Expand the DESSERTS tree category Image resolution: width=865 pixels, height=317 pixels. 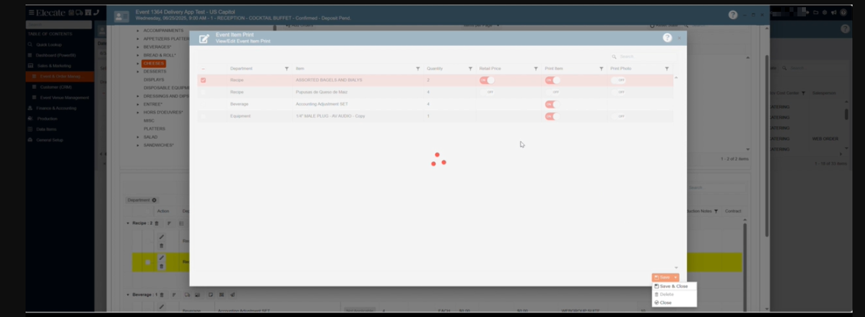tap(138, 71)
